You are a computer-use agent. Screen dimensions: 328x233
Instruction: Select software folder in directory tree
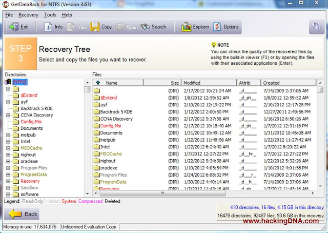click(x=30, y=194)
